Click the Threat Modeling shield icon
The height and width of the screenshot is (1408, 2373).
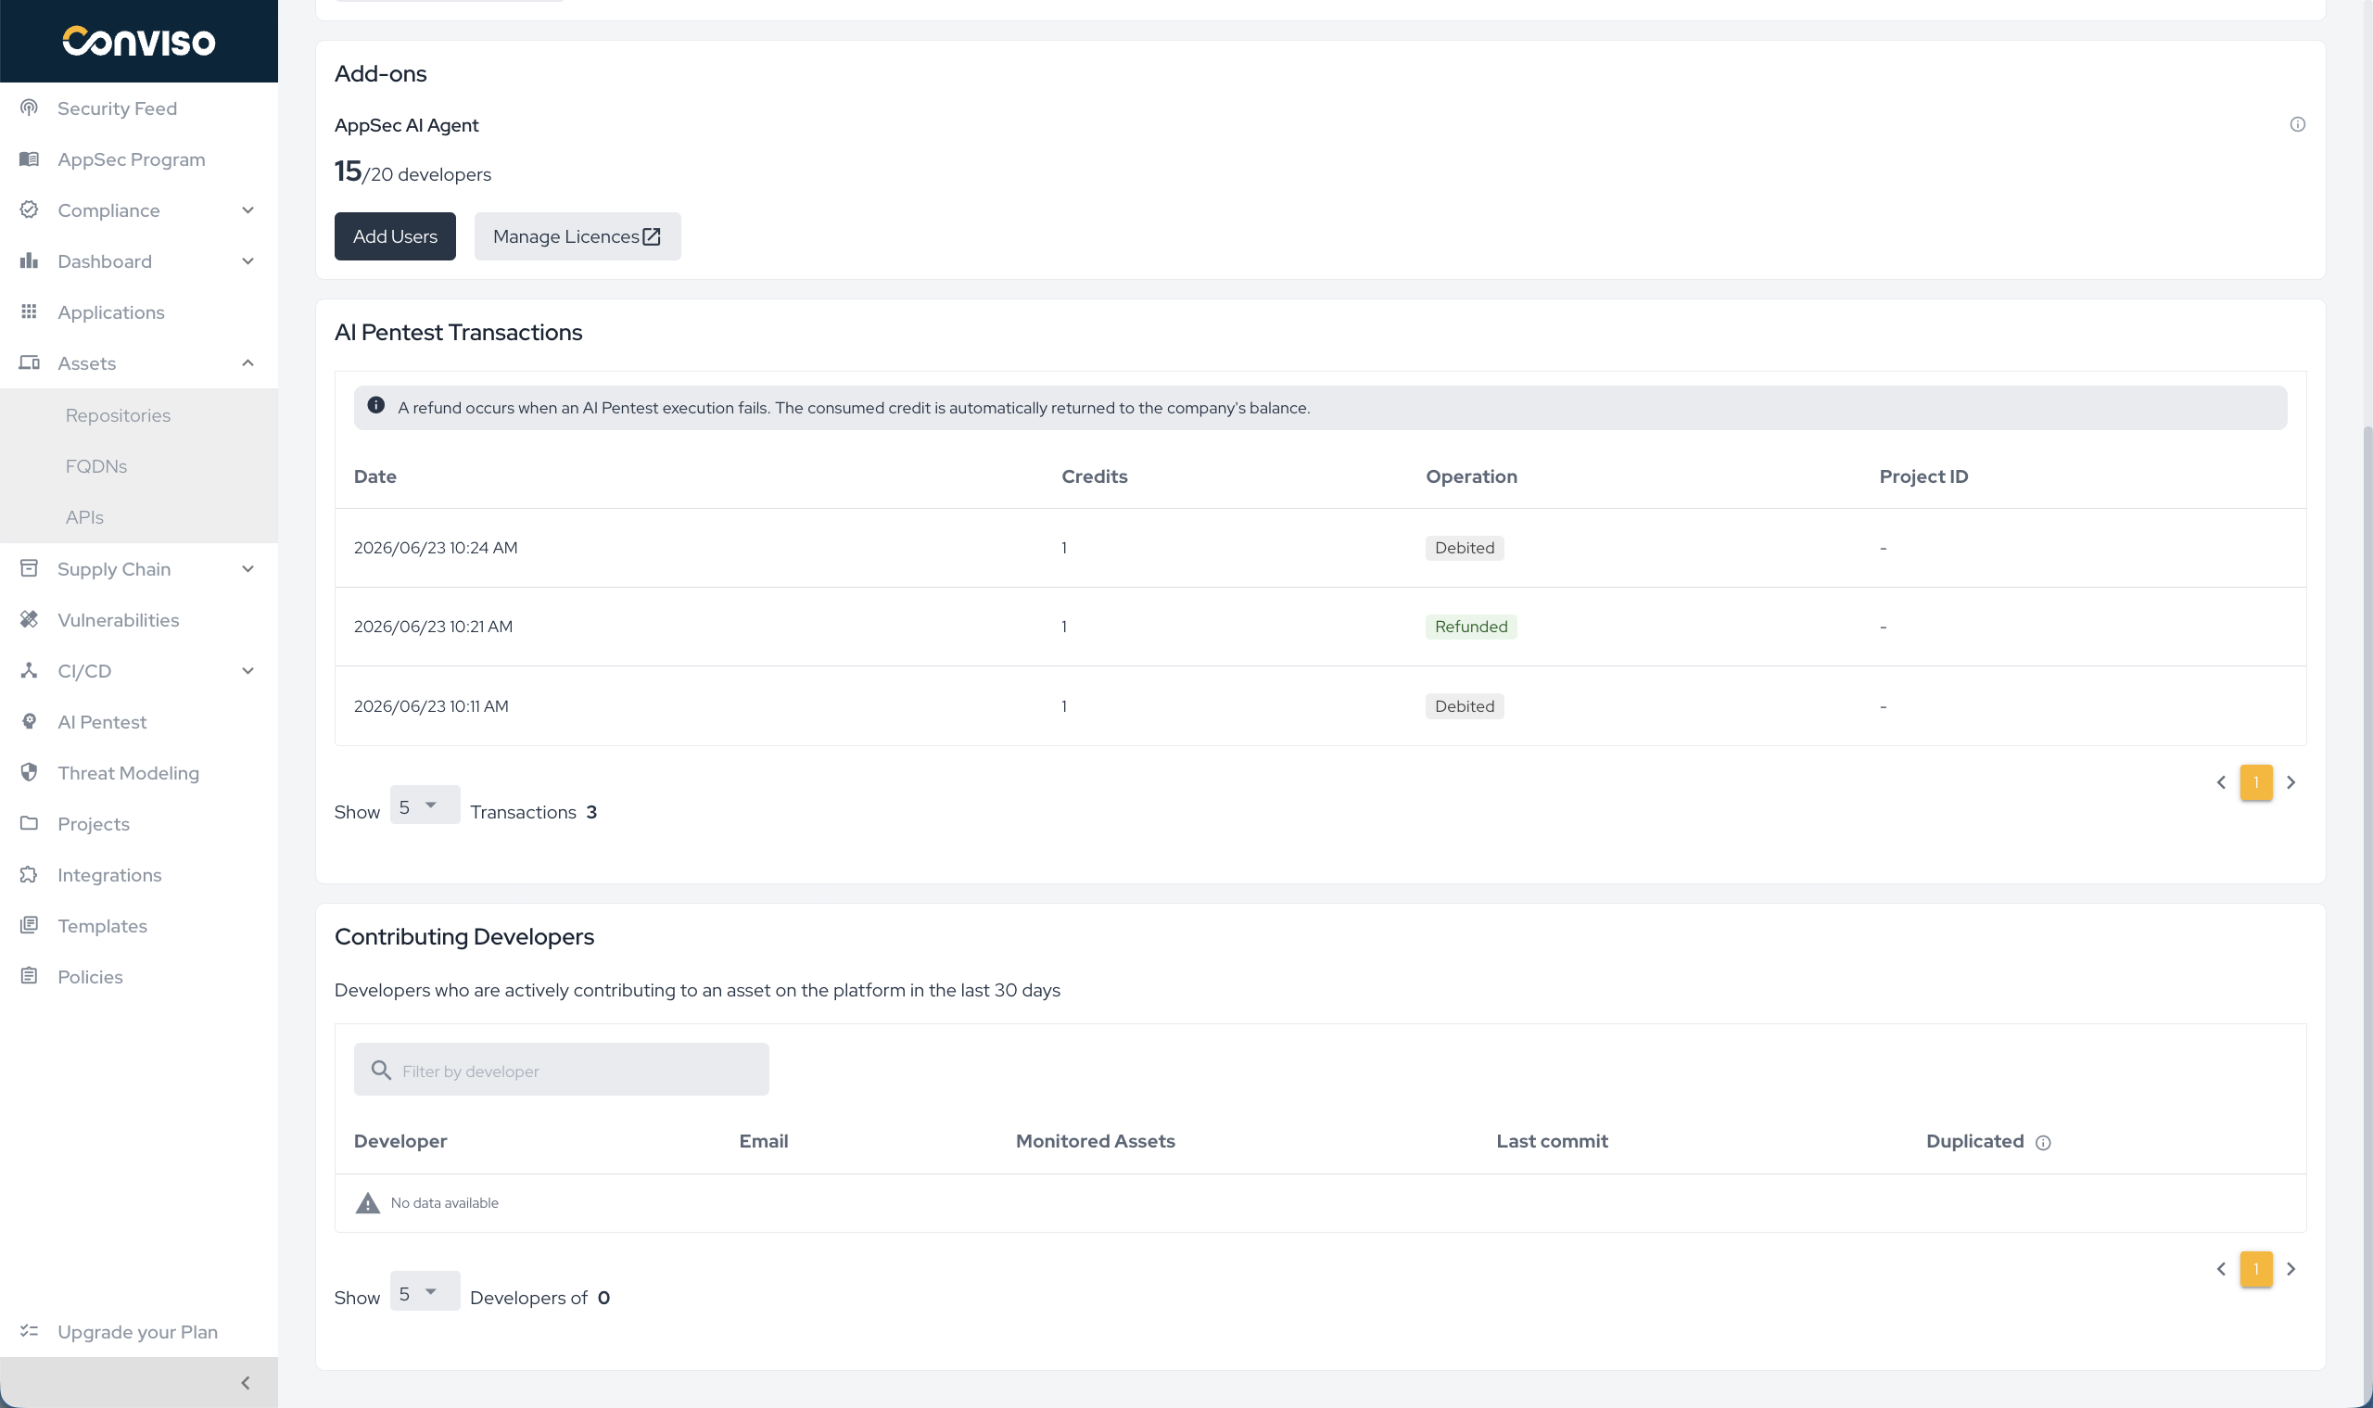click(x=30, y=772)
